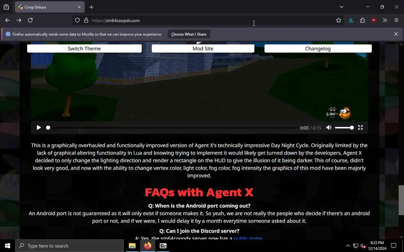Open the Downloads panel
The height and width of the screenshot is (252, 404).
351,20
